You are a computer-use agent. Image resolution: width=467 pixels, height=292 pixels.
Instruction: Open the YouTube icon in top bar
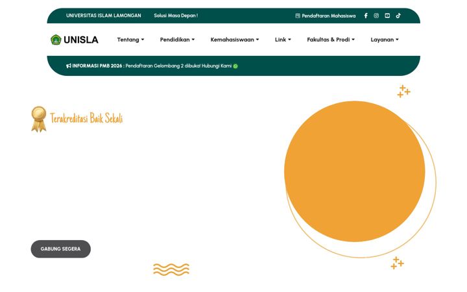(x=387, y=16)
